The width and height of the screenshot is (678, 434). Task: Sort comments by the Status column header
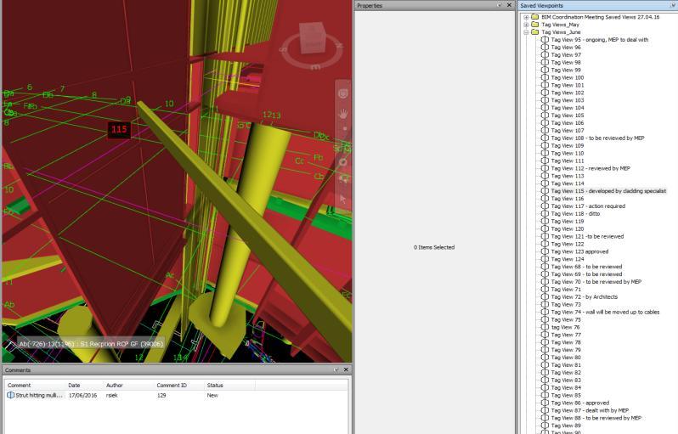click(x=229, y=385)
